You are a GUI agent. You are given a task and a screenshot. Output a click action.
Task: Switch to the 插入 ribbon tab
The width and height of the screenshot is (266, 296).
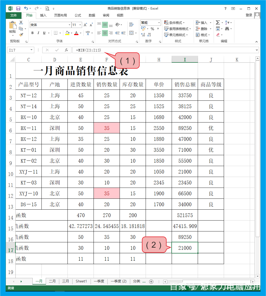43,15
